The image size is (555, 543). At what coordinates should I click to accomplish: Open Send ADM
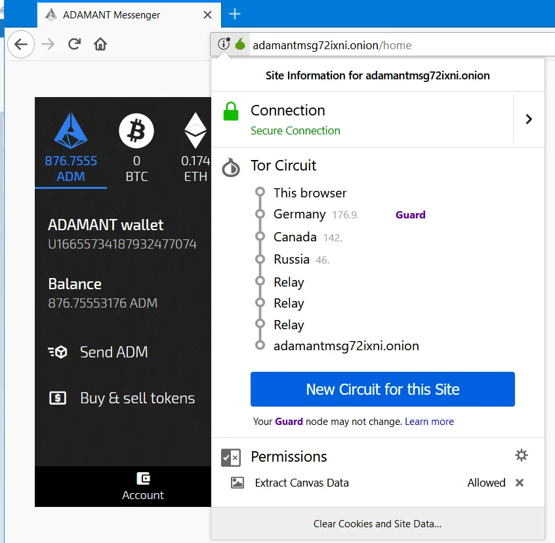pyautogui.click(x=98, y=352)
